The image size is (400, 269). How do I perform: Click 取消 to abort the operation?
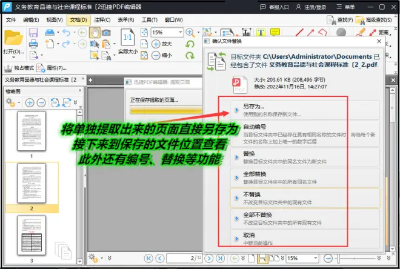[305, 238]
